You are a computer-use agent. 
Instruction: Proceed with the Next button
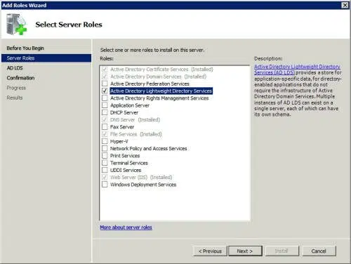point(245,251)
